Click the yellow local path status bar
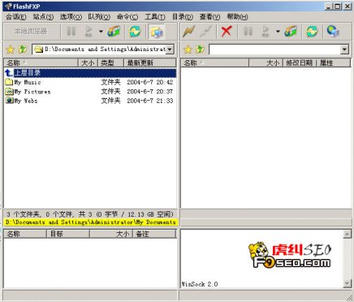This screenshot has width=354, height=302. coord(90,222)
